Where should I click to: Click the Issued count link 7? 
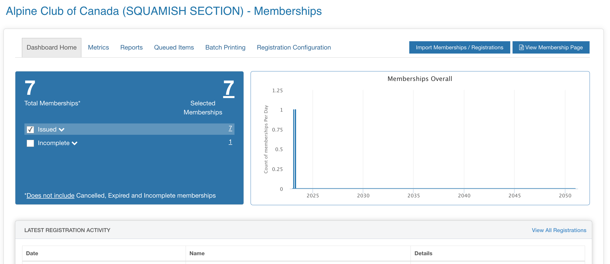click(x=230, y=128)
